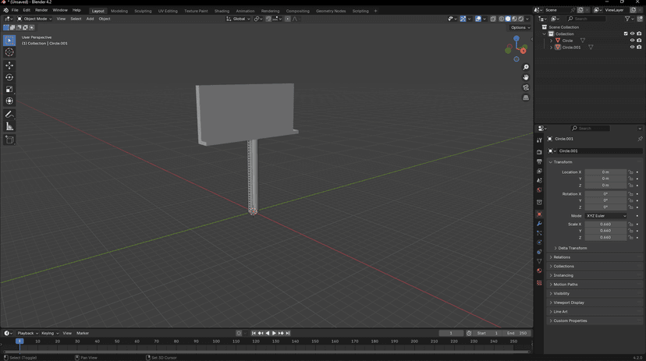Expand the Visibility panel
The image size is (646, 361).
pos(562,293)
